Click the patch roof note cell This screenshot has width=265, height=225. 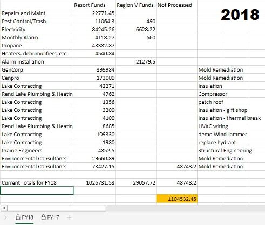tap(210, 102)
